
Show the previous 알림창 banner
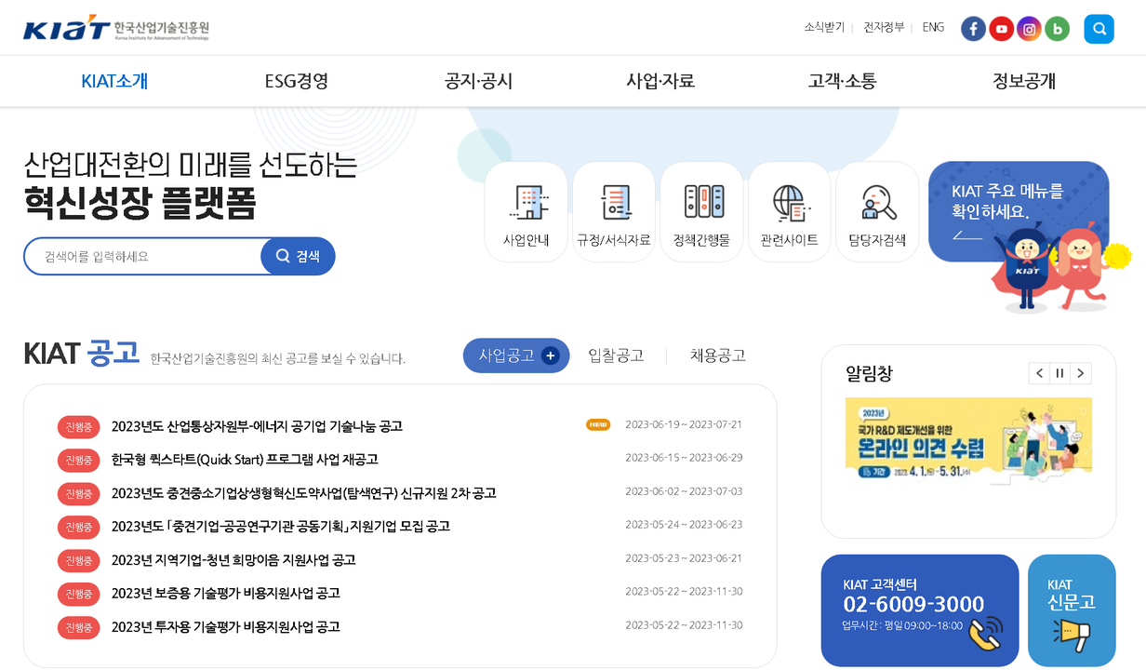coord(1039,373)
